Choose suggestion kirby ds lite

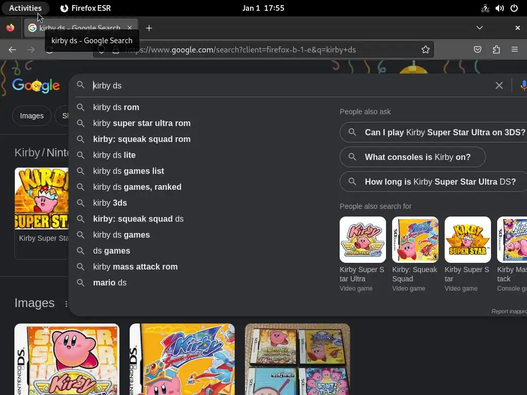pyautogui.click(x=114, y=155)
